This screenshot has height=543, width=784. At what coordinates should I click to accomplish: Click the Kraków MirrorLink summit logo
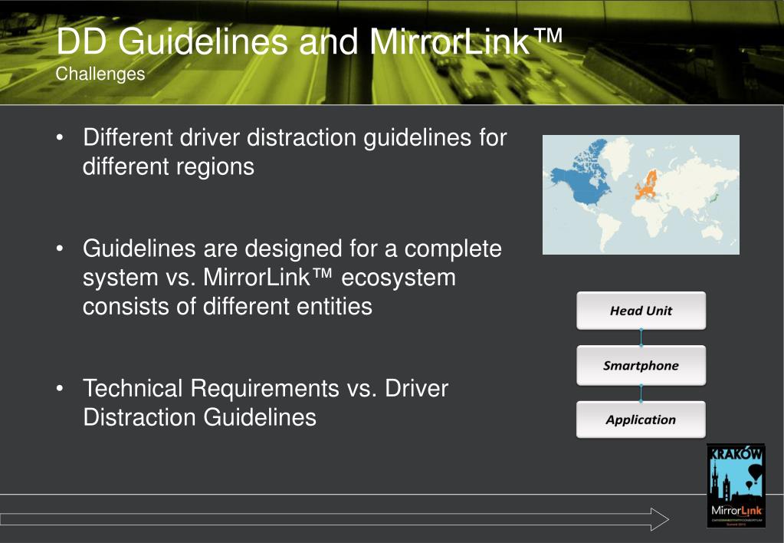(736, 485)
